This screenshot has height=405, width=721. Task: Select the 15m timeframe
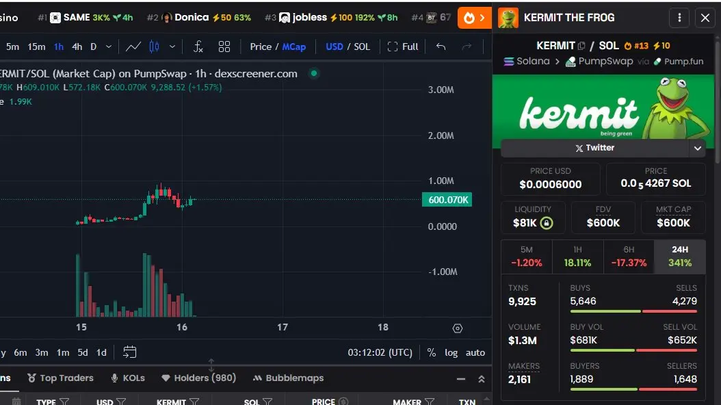click(36, 47)
